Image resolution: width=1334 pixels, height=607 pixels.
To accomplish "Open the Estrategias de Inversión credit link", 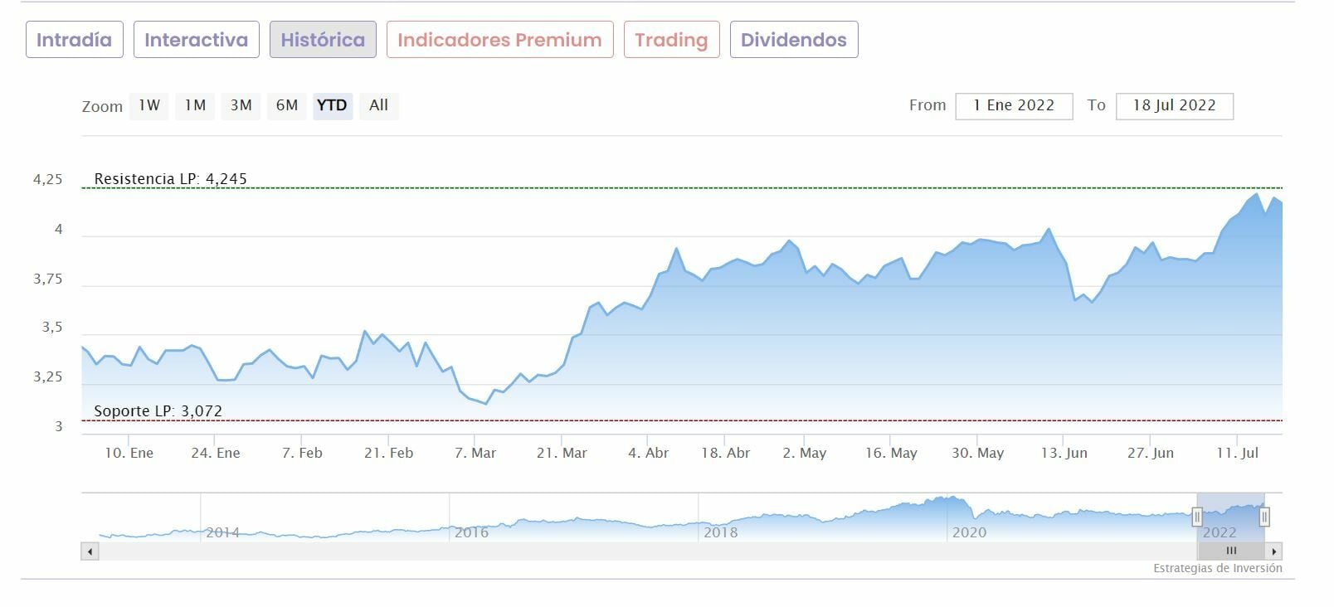I will coord(1217,569).
